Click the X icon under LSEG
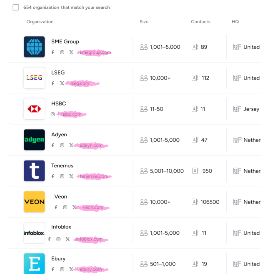 pos(62,84)
